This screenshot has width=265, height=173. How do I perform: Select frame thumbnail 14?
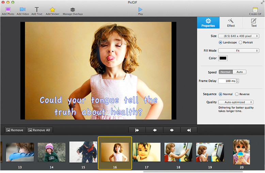point(51,152)
